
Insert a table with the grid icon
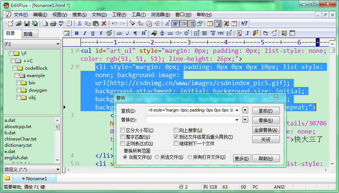pyautogui.click(x=196, y=33)
